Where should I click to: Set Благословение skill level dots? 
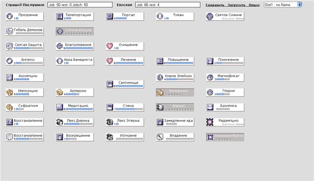(x=79, y=48)
